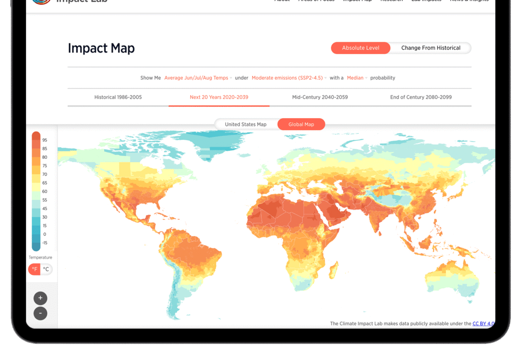
Task: Switch to Historical 1986-2005 tab
Action: click(118, 97)
